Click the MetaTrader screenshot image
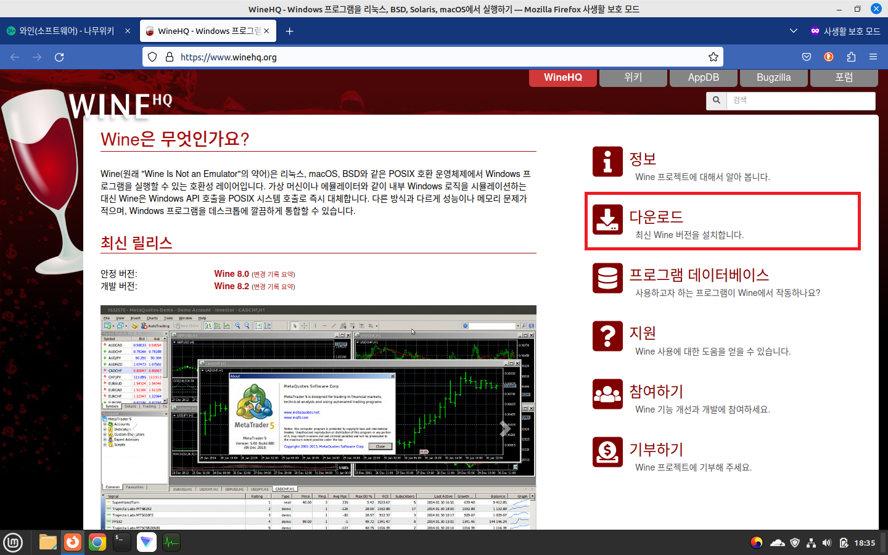The image size is (888, 555). [318, 417]
